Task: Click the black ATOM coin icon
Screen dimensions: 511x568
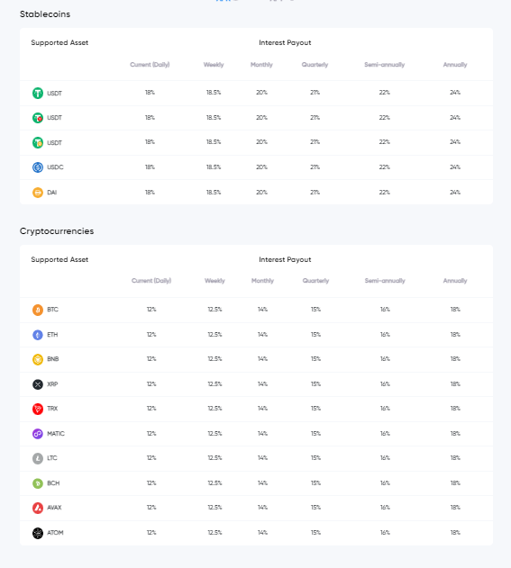Action: coord(38,533)
